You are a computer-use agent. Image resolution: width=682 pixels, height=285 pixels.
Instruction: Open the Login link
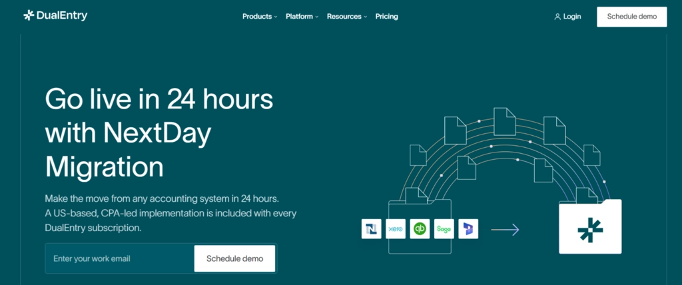(x=571, y=17)
